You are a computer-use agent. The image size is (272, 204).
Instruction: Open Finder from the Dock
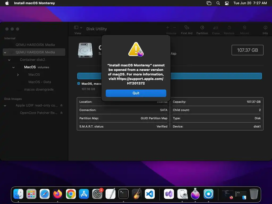tap(18, 194)
